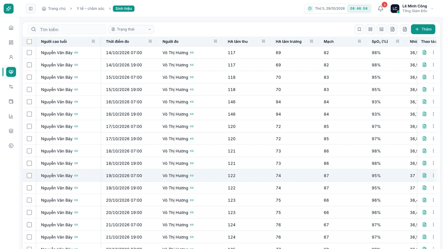Viewport: 443px width, 249px height.
Task: Focus the Tìm kiếm search field
Action: pyautogui.click(x=67, y=29)
